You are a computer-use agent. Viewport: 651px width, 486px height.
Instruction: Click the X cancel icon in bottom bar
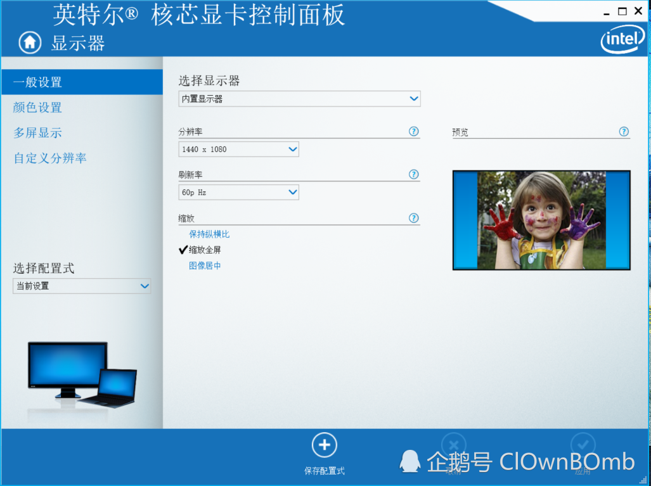(x=453, y=445)
